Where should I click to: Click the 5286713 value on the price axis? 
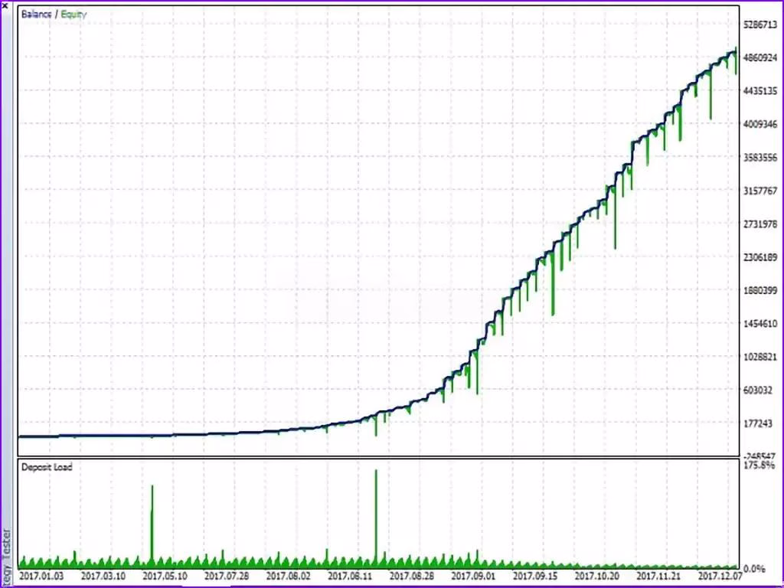coord(760,24)
